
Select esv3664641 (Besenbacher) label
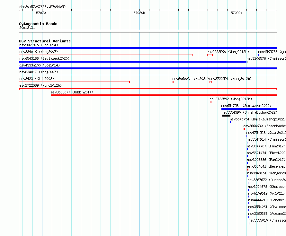[266, 166]
